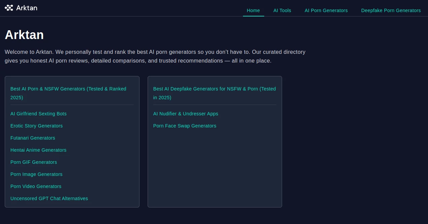Open the Hentai Anime Generators link
Image resolution: width=428 pixels, height=224 pixels.
click(38, 150)
